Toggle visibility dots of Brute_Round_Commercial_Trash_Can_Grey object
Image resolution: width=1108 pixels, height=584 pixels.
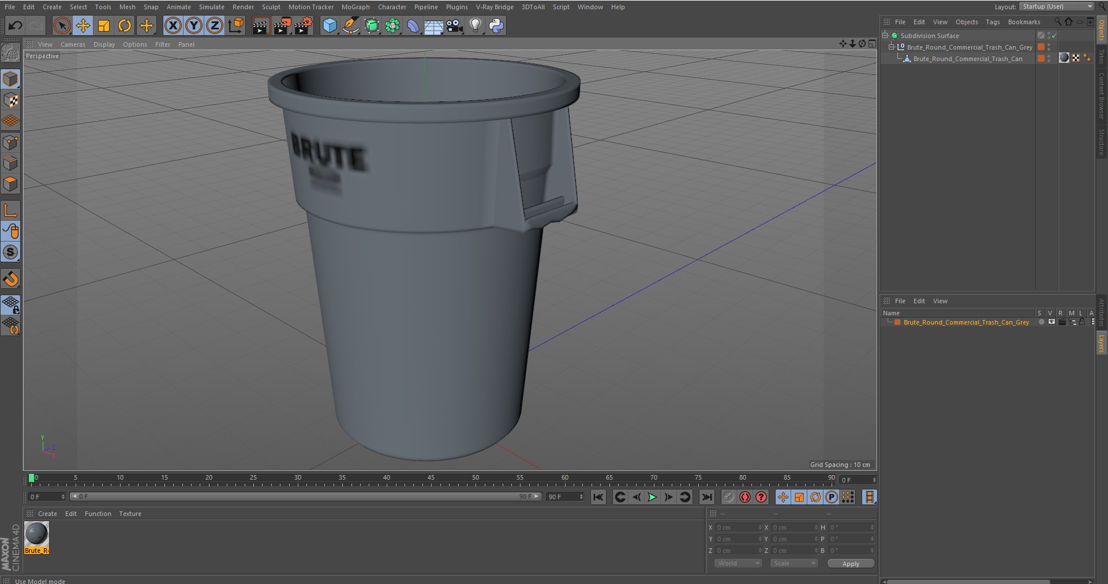(x=1049, y=47)
